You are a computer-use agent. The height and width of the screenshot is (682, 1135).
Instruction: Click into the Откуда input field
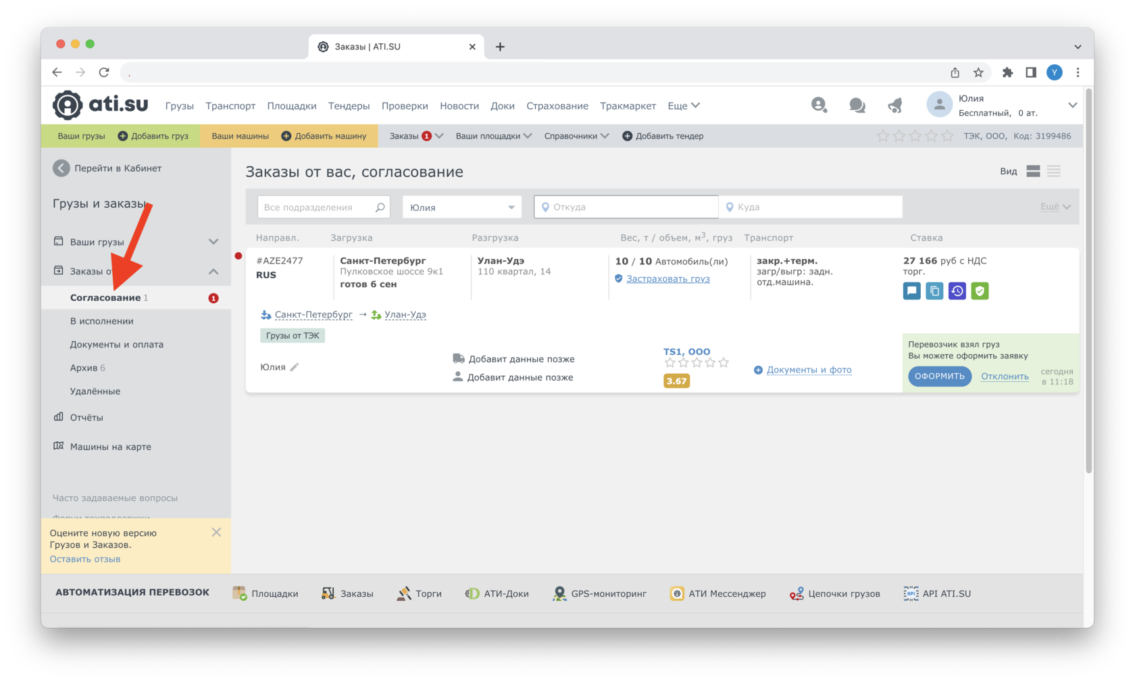pyautogui.click(x=626, y=207)
